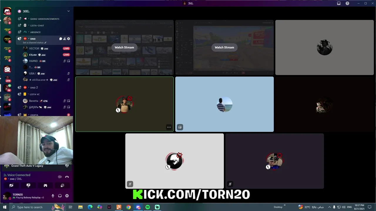Select light blue participant tile
Viewport: 376px width, 211px height.
tap(224, 104)
